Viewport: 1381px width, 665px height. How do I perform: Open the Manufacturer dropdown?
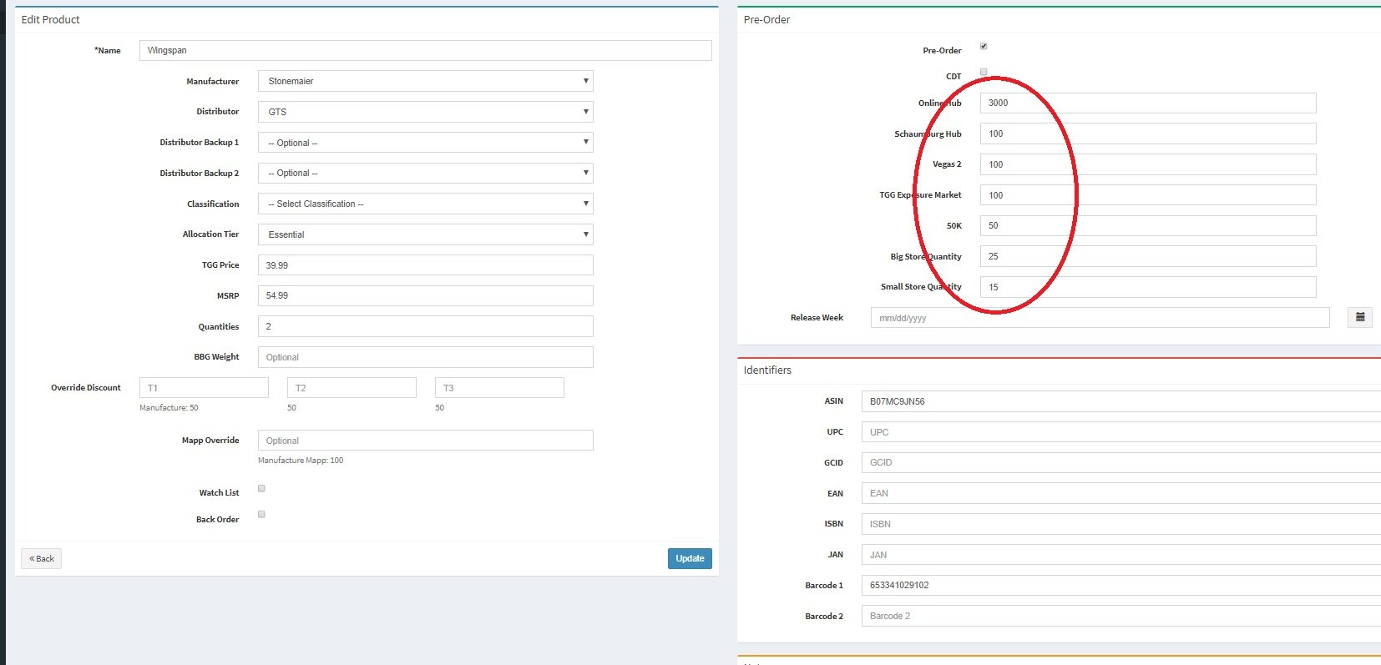pos(425,81)
